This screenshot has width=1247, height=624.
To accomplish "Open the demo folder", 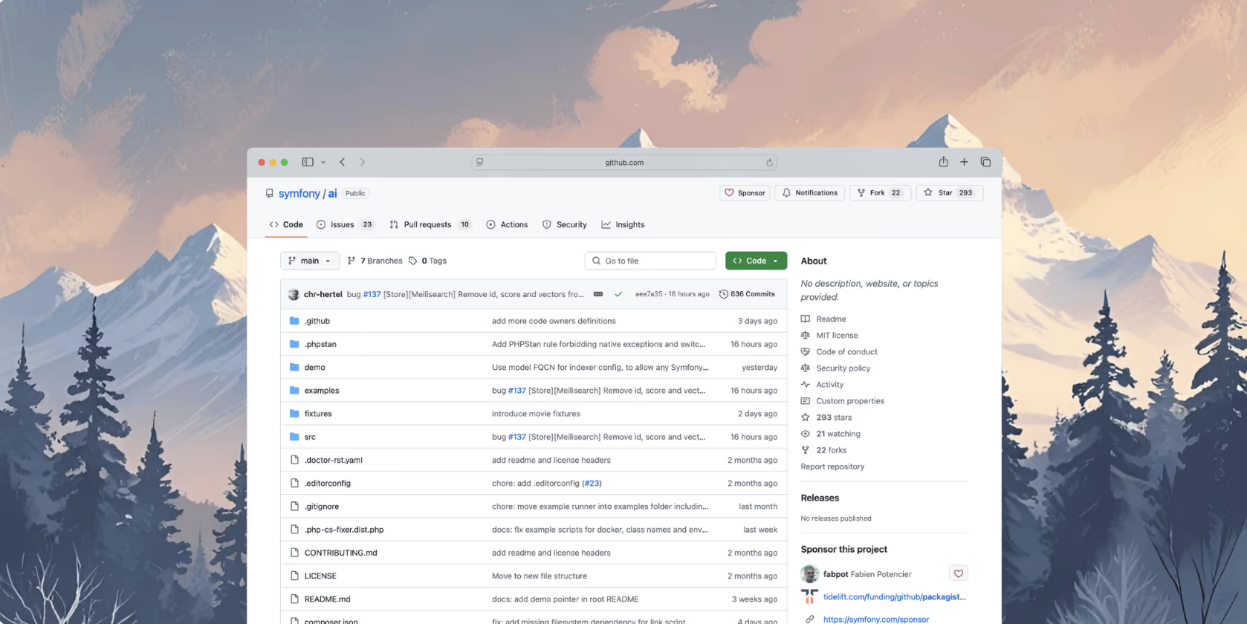I will click(x=314, y=367).
